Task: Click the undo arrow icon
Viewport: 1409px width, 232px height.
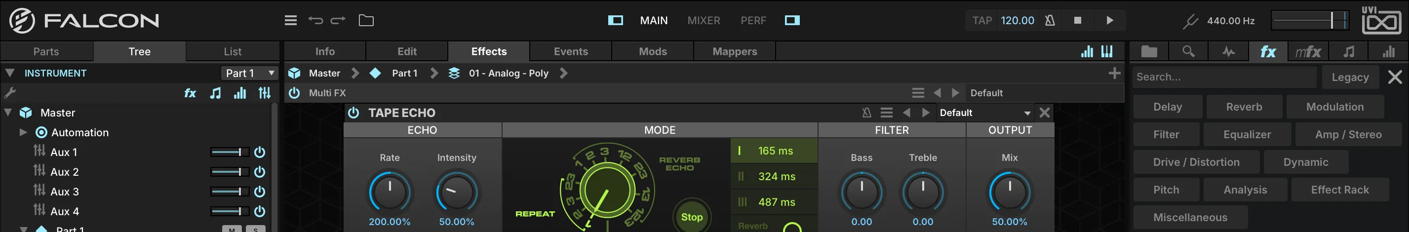Action: (315, 20)
